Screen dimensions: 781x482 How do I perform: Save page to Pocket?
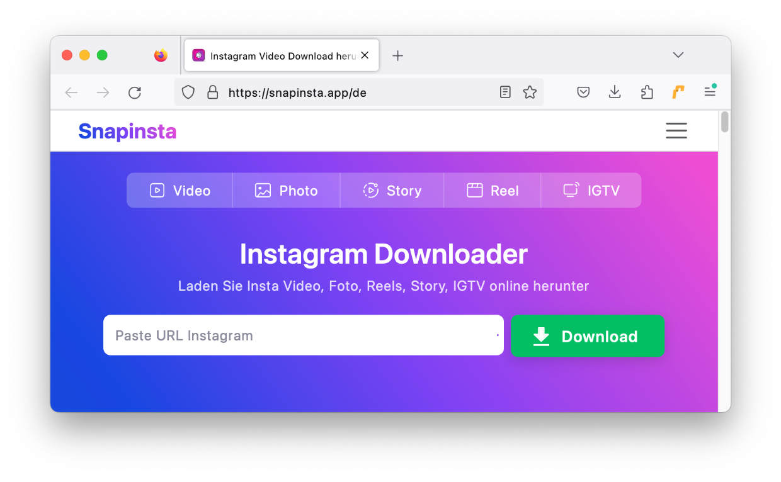tap(583, 92)
